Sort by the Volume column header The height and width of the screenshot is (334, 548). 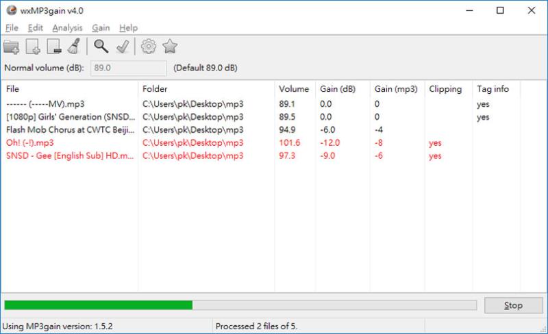click(x=295, y=89)
